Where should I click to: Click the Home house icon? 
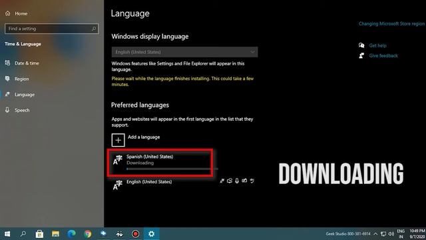click(x=7, y=13)
